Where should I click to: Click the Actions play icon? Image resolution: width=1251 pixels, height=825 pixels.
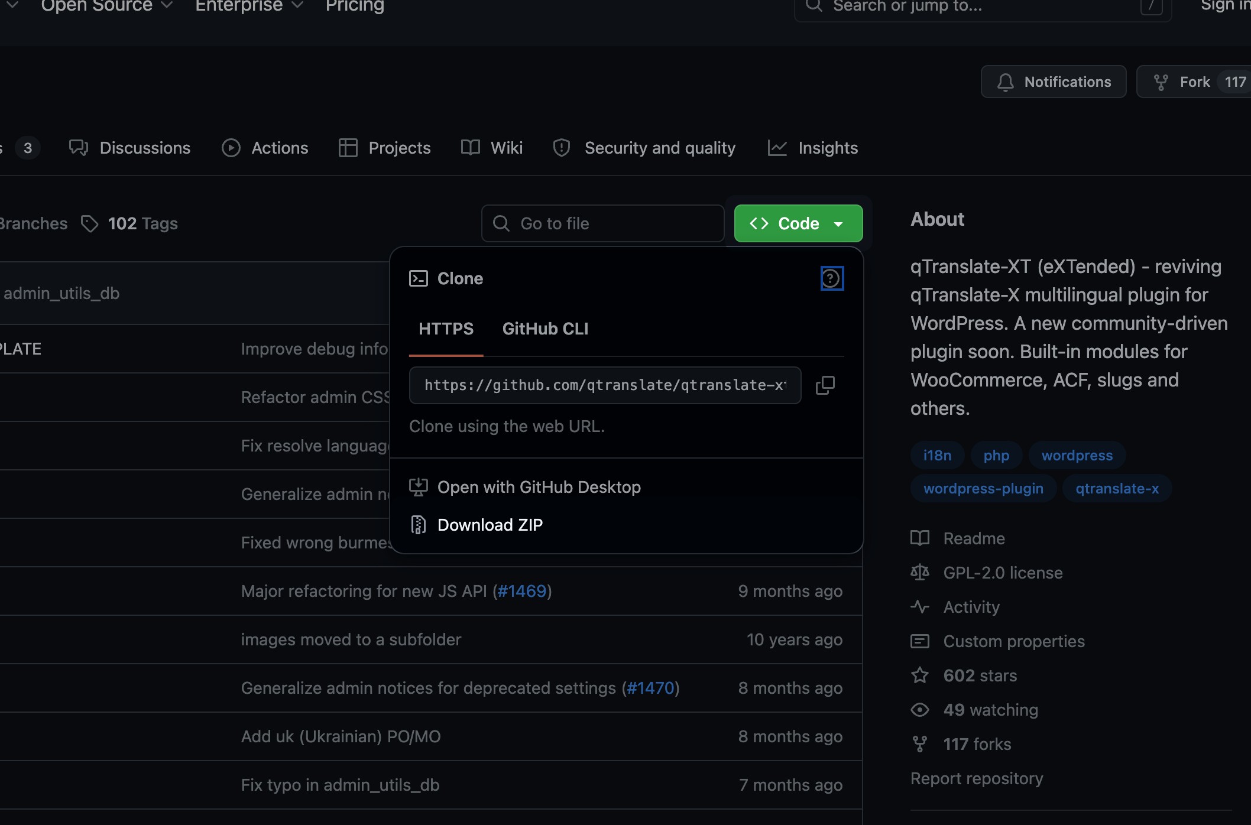231,148
